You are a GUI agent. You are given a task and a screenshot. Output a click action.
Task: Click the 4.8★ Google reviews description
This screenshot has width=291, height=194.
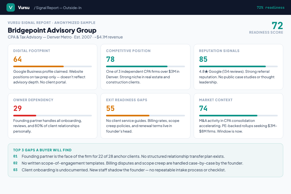pyautogui.click(x=237, y=77)
